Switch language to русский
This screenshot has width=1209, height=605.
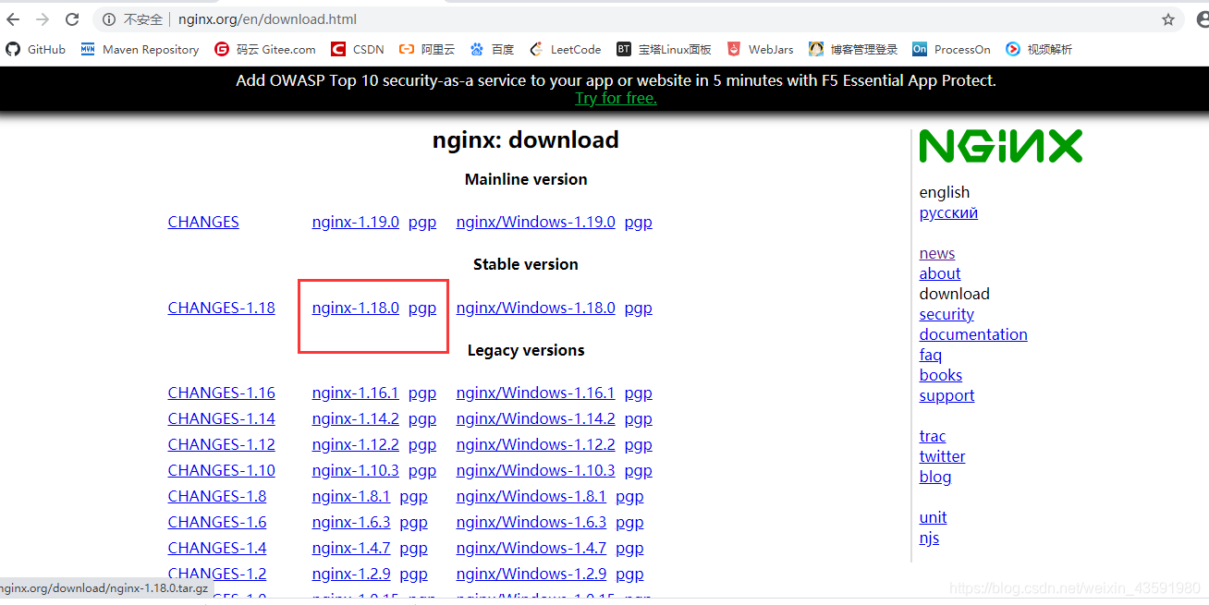[x=948, y=212]
